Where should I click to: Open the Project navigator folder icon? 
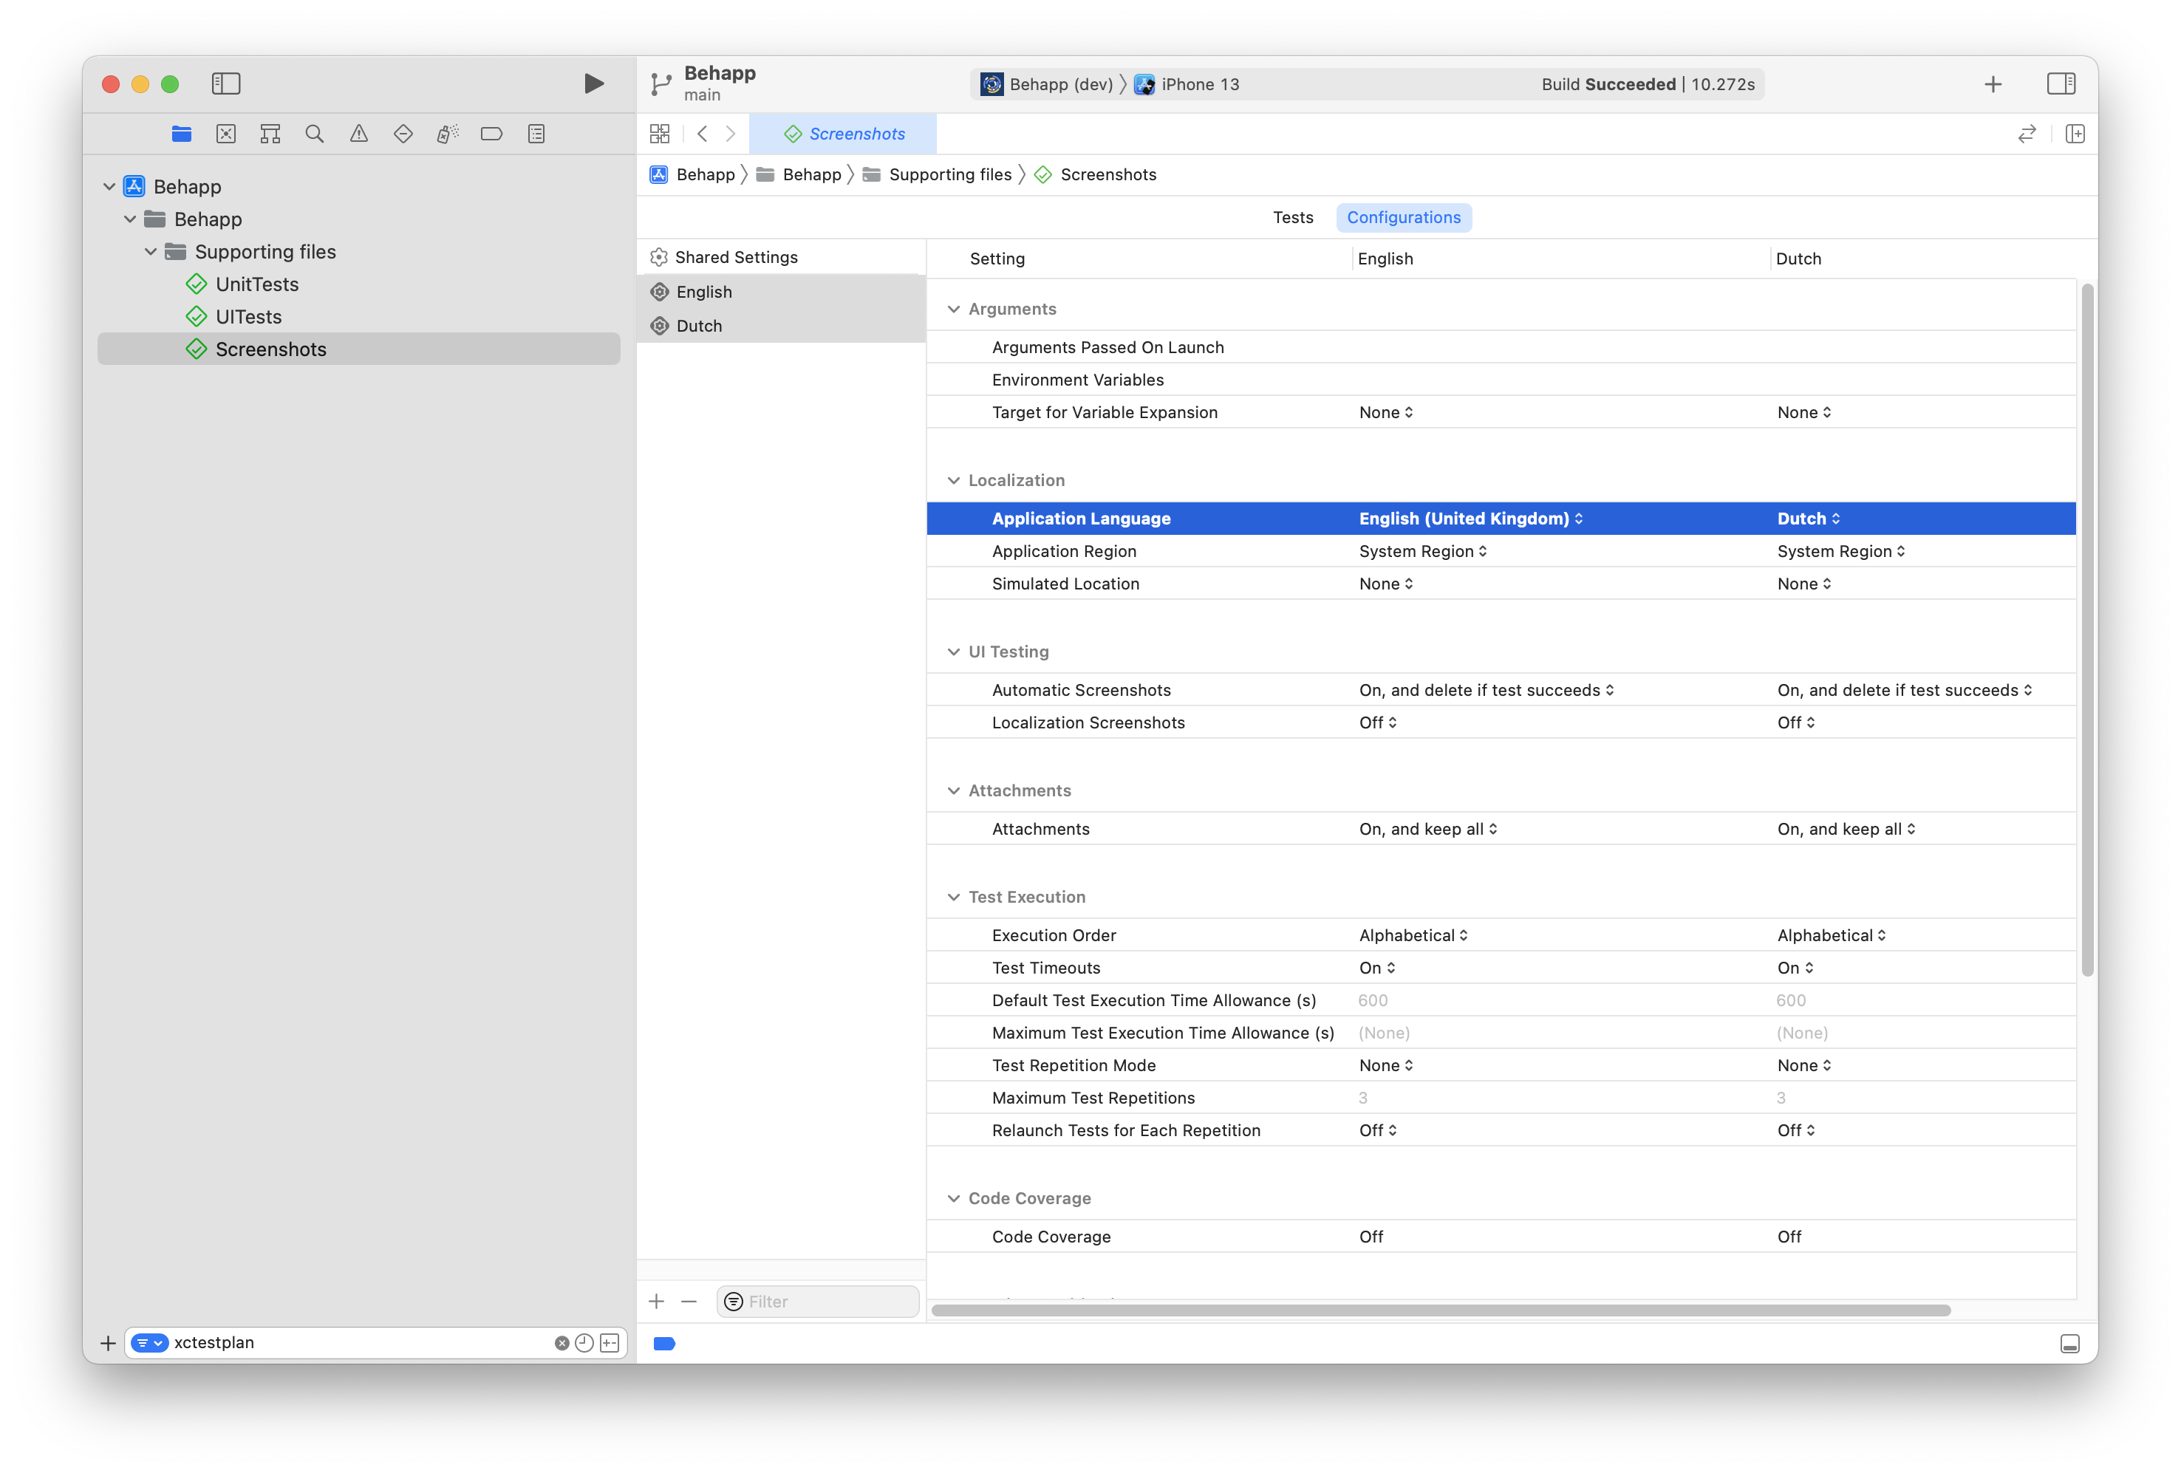[x=181, y=133]
